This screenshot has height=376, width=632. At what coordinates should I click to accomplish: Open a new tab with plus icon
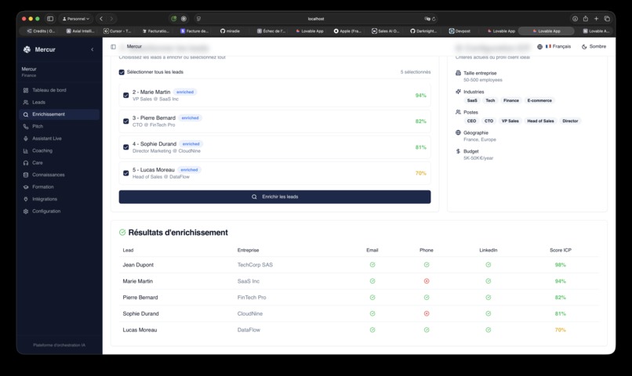click(596, 19)
